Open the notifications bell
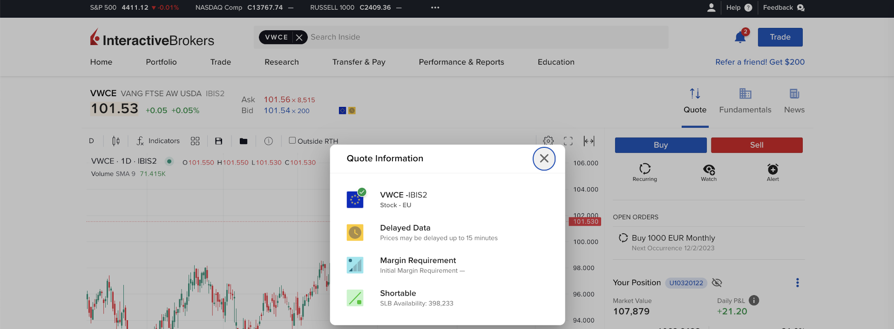The height and width of the screenshot is (329, 894). [740, 37]
